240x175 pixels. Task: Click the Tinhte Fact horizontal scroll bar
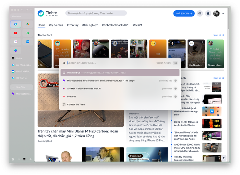[131, 70]
